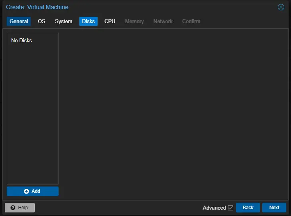Go to the System tab
Viewport: 291px width, 216px height.
point(63,21)
